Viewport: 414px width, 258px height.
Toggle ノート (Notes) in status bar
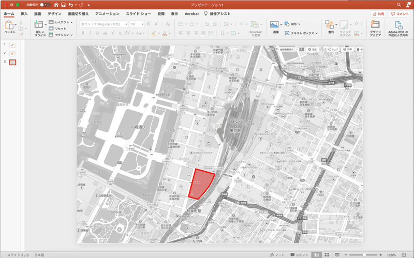tap(277, 255)
